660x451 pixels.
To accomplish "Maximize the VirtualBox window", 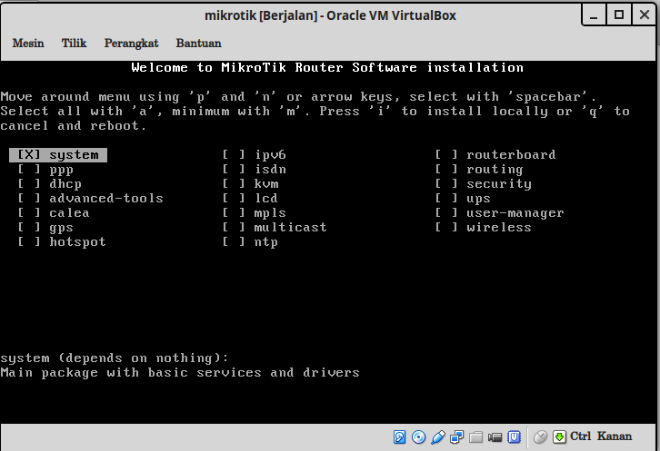I will pyautogui.click(x=619, y=15).
